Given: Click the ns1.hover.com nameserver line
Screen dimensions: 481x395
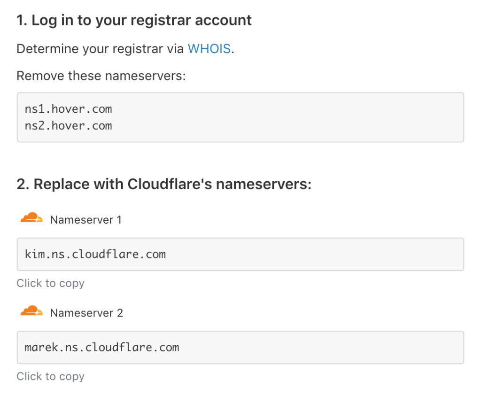Looking at the screenshot, I should click(68, 109).
